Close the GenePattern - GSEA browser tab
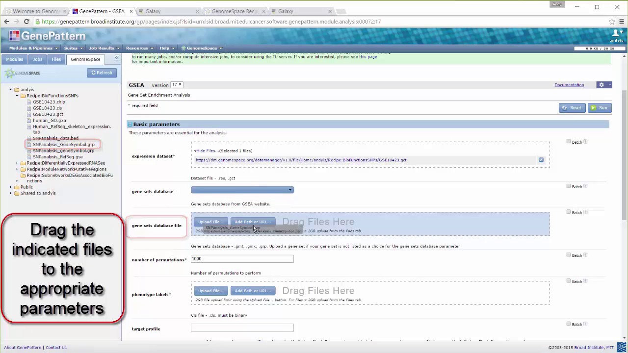 131,11
